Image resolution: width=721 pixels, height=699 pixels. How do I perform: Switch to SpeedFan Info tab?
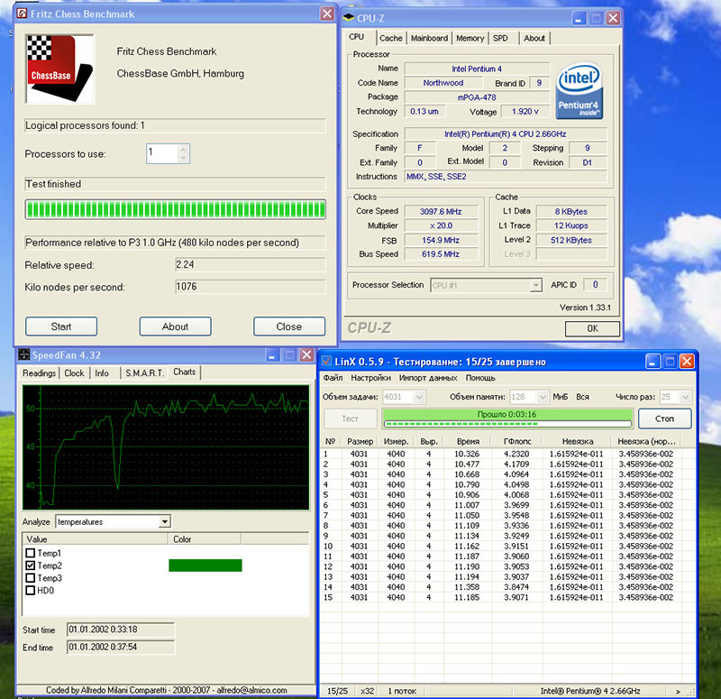click(102, 372)
